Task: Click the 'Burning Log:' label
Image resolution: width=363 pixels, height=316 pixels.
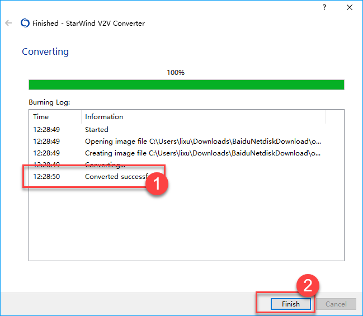Action: click(x=49, y=102)
